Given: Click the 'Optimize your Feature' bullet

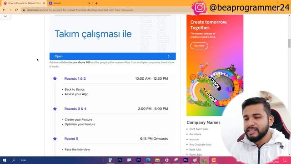Looking at the screenshot, I should pos(80,124).
